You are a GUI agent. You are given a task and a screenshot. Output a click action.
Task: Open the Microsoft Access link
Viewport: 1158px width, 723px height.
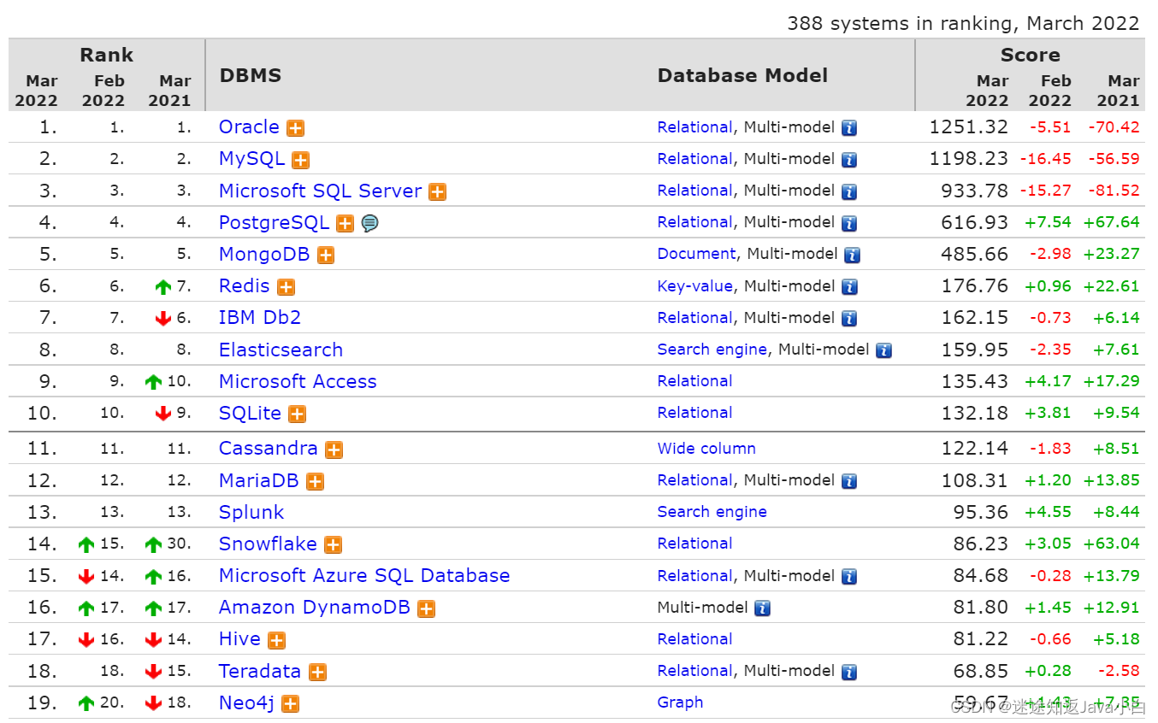298,381
